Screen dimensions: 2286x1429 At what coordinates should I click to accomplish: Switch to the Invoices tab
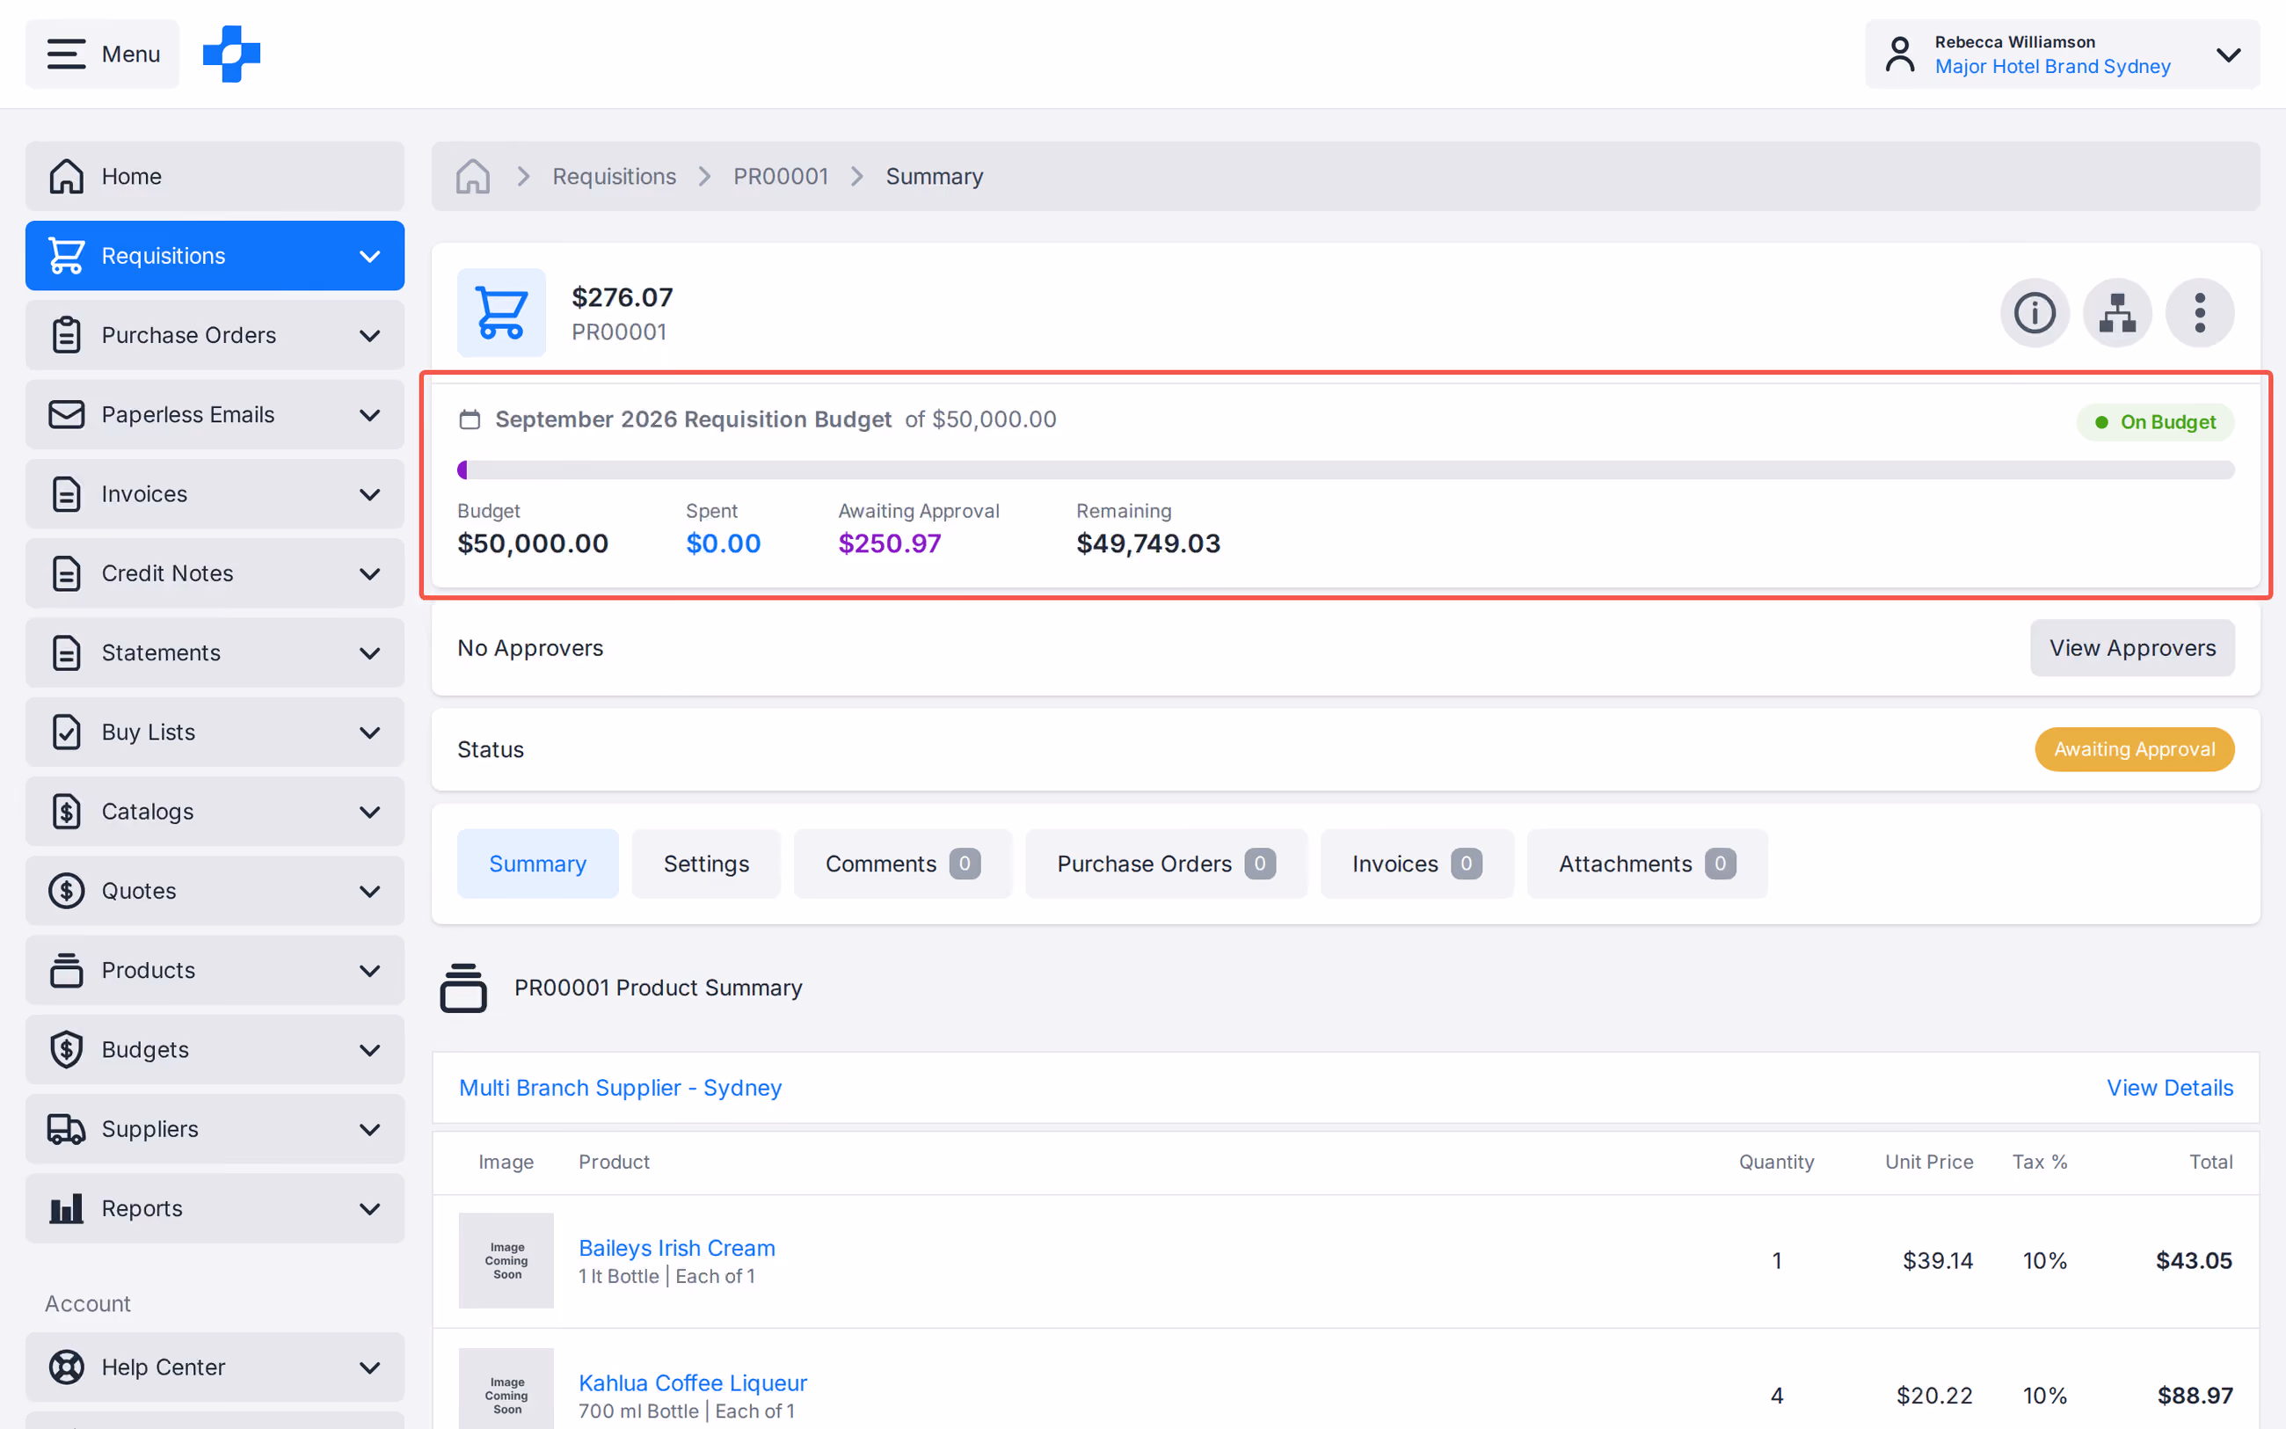pyautogui.click(x=1417, y=864)
